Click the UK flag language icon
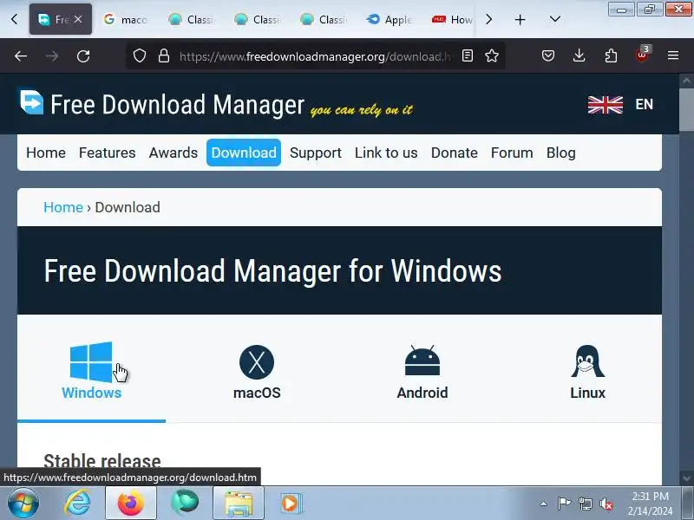 pyautogui.click(x=605, y=105)
